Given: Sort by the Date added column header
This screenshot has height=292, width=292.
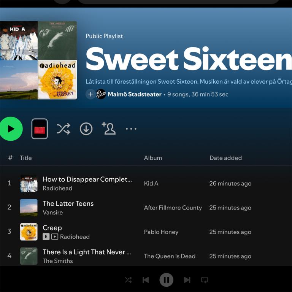Looking at the screenshot, I should pos(226,158).
